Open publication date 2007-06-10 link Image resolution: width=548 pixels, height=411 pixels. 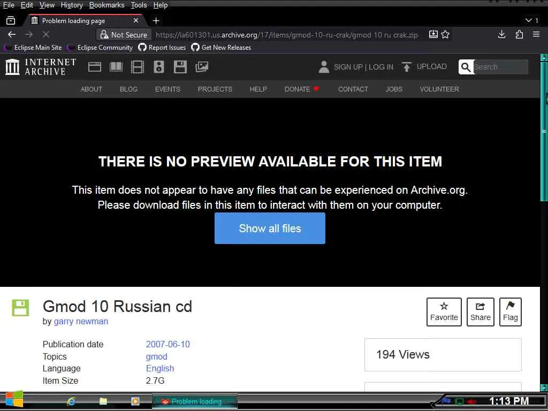tap(168, 344)
